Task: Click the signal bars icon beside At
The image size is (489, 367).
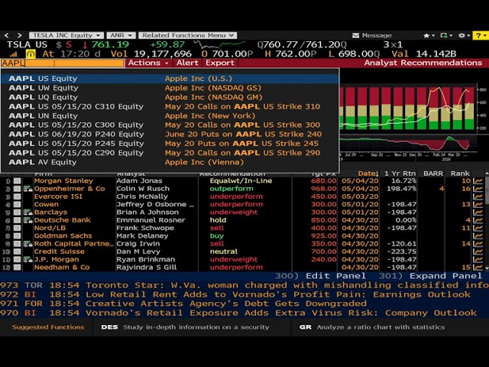Action: click(x=14, y=54)
